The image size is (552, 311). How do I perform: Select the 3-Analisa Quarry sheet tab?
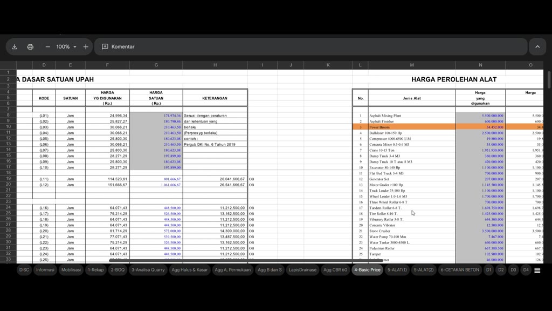point(148,270)
